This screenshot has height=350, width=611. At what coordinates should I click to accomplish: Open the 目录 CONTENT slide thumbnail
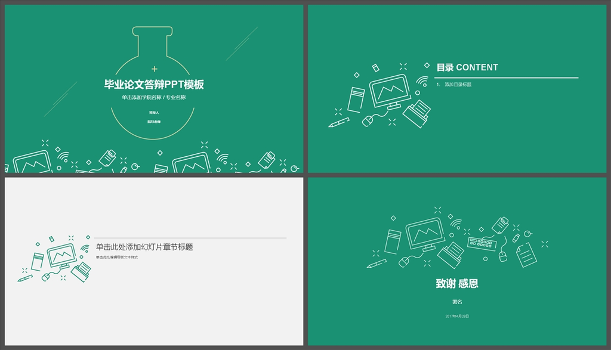pyautogui.click(x=457, y=89)
